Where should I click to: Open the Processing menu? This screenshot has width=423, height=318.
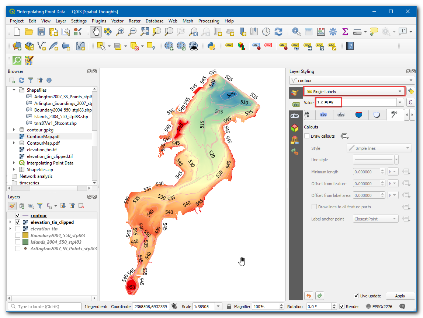coord(208,21)
